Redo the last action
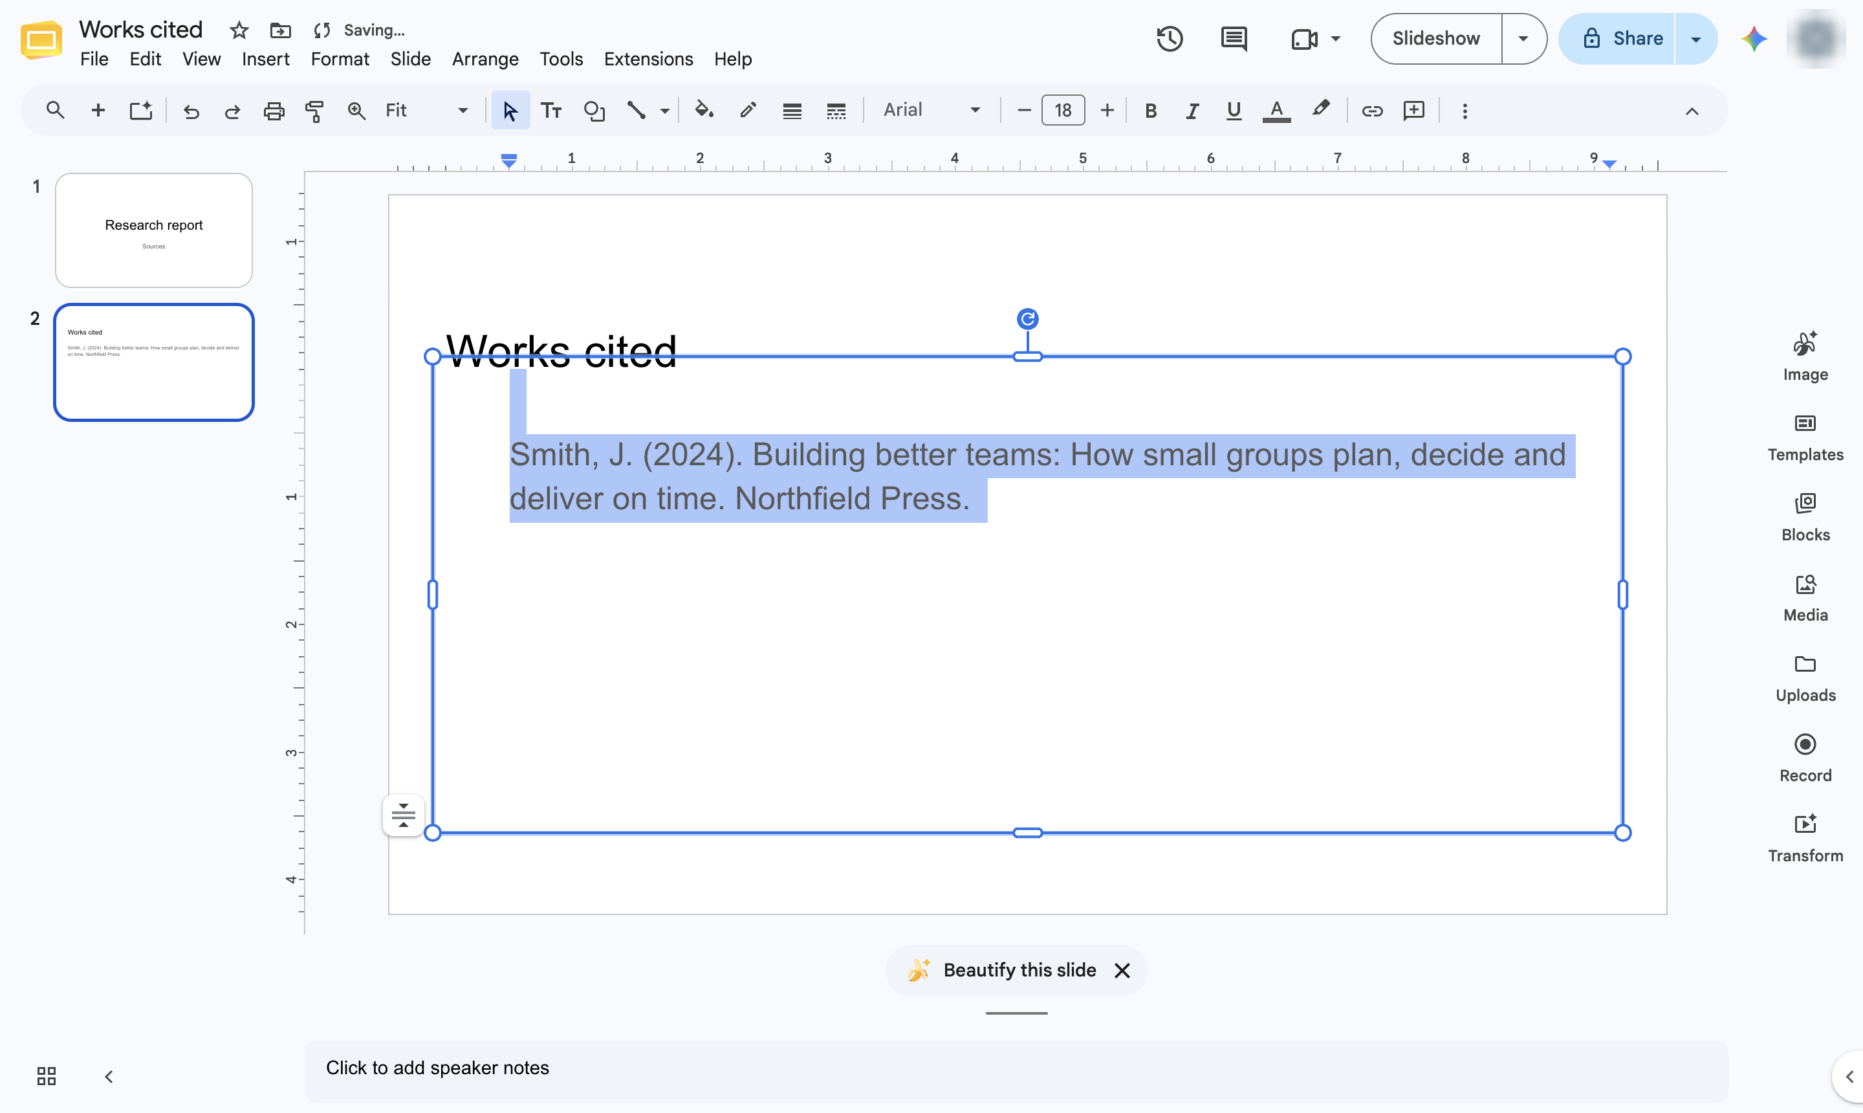The width and height of the screenshot is (1863, 1113). (x=232, y=111)
